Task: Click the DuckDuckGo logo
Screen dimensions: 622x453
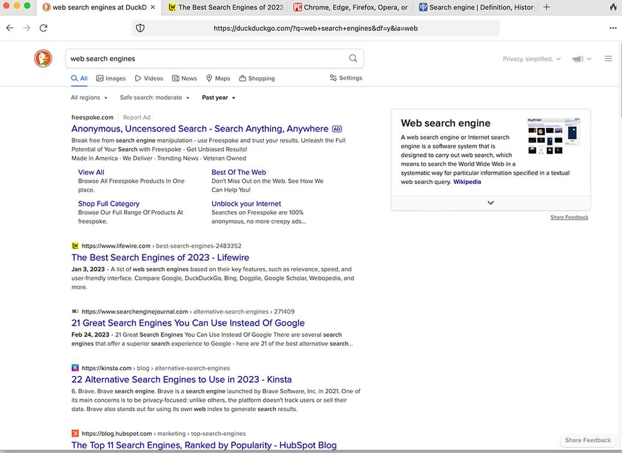Action: [x=43, y=58]
